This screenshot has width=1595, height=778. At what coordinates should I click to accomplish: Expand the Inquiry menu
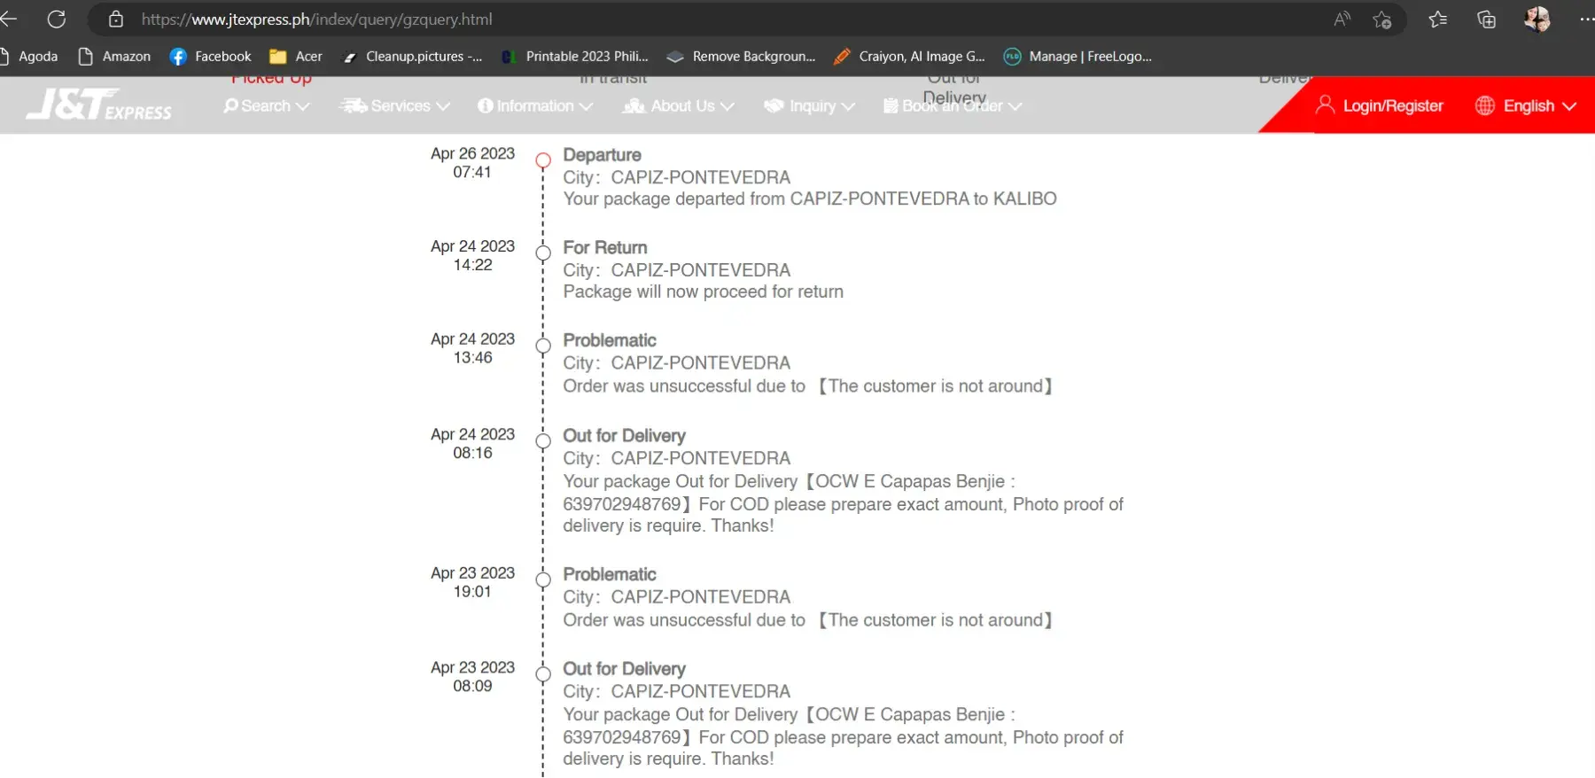(809, 106)
